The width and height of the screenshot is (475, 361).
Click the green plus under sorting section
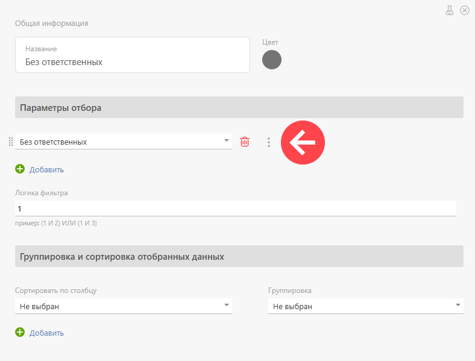pyautogui.click(x=20, y=332)
